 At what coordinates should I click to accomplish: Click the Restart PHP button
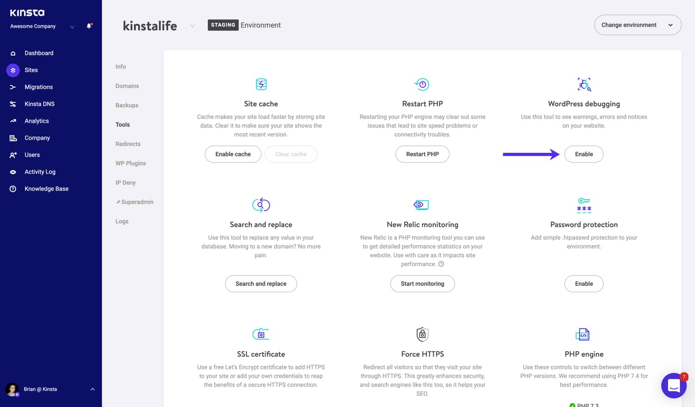pos(422,154)
